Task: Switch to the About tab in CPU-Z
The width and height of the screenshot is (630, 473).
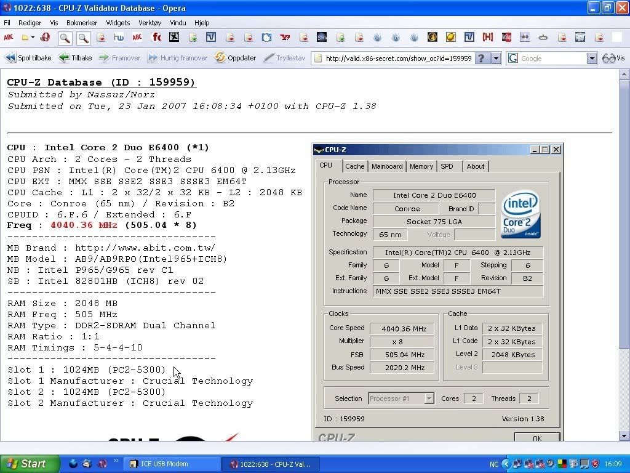Action: click(476, 166)
